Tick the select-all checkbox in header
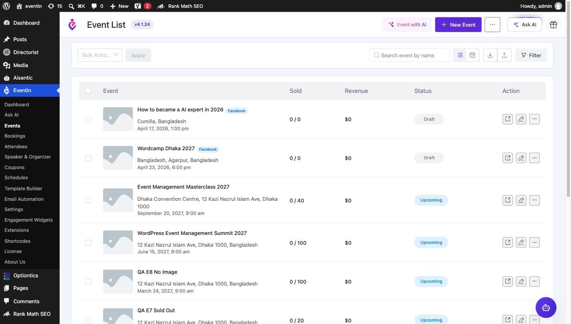 88,91
